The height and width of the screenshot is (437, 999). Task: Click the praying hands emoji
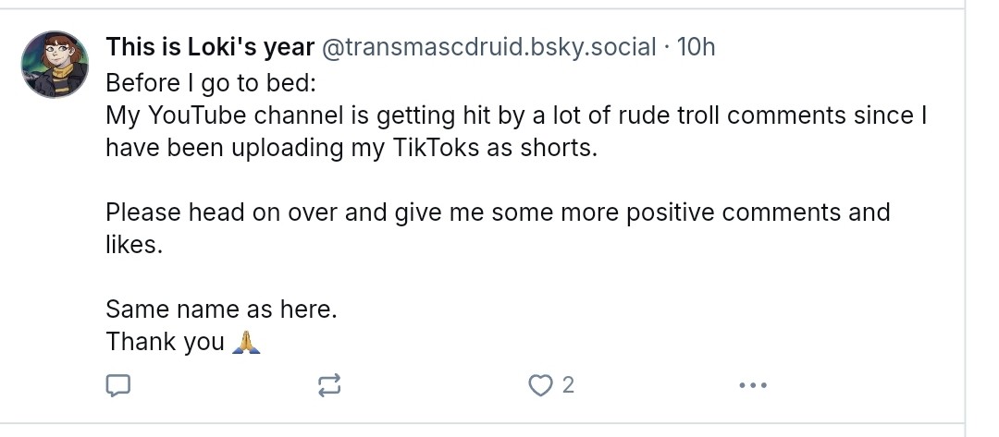(x=246, y=343)
